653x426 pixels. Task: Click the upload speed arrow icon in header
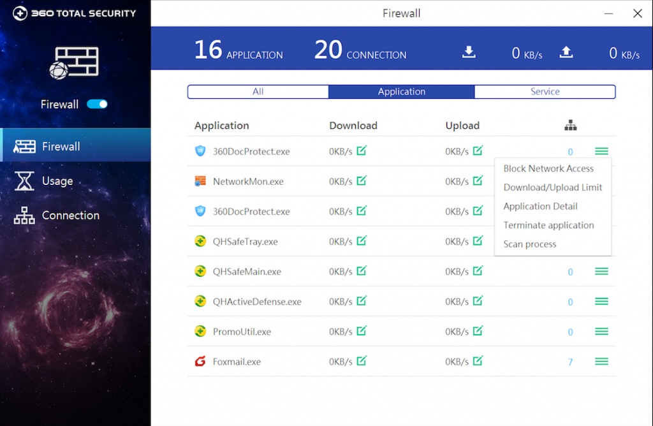pyautogui.click(x=566, y=52)
